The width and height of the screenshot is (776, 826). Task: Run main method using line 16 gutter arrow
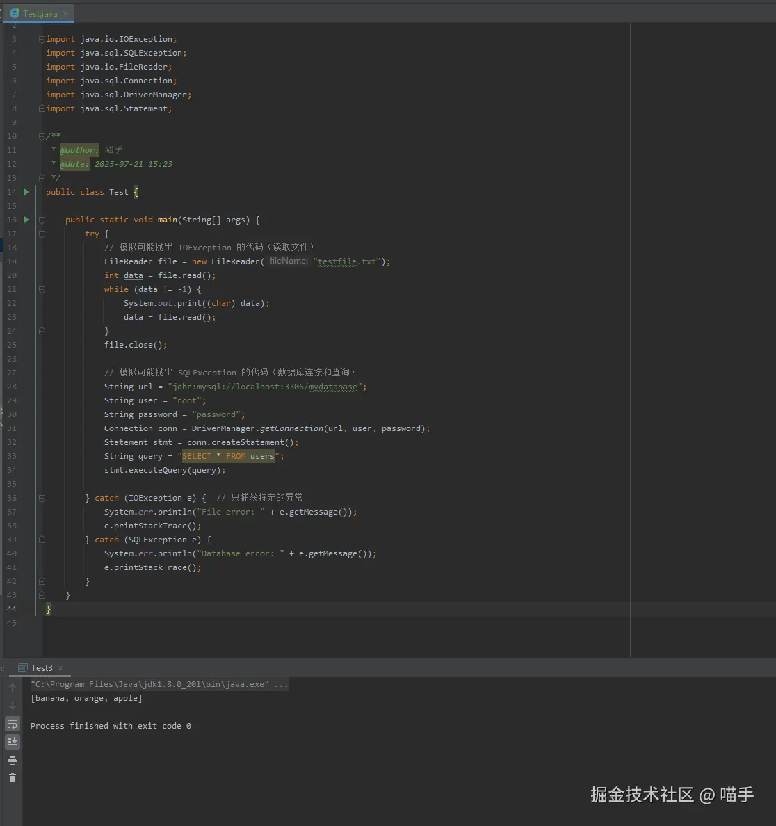point(26,220)
